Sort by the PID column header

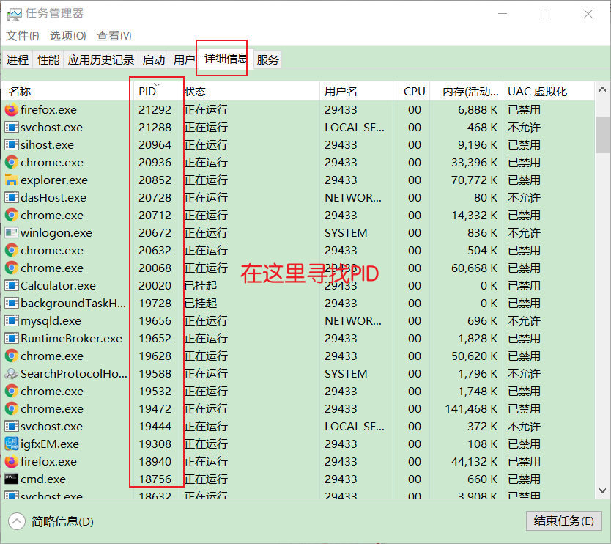coord(147,92)
